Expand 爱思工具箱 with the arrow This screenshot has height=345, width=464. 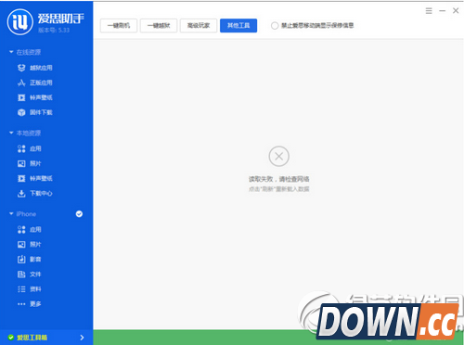[x=82, y=338]
